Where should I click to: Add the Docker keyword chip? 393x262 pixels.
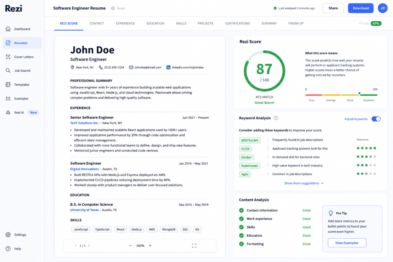click(246, 157)
